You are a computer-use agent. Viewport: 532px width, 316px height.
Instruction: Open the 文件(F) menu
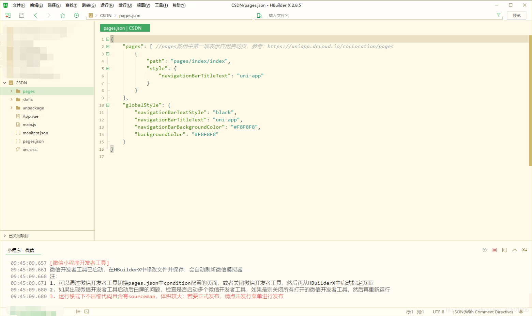pyautogui.click(x=19, y=5)
